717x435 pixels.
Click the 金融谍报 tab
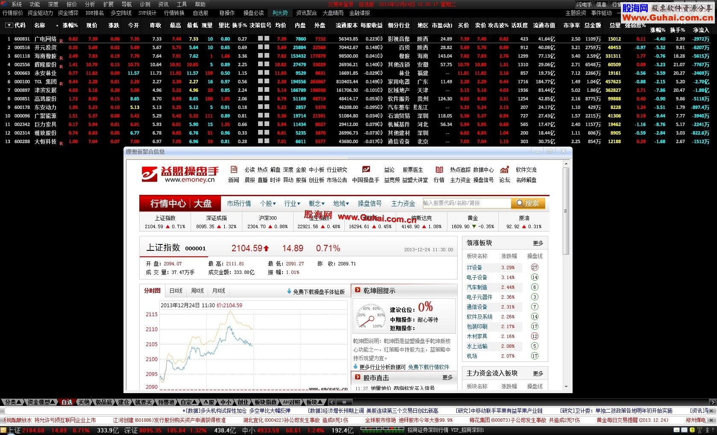359,13
